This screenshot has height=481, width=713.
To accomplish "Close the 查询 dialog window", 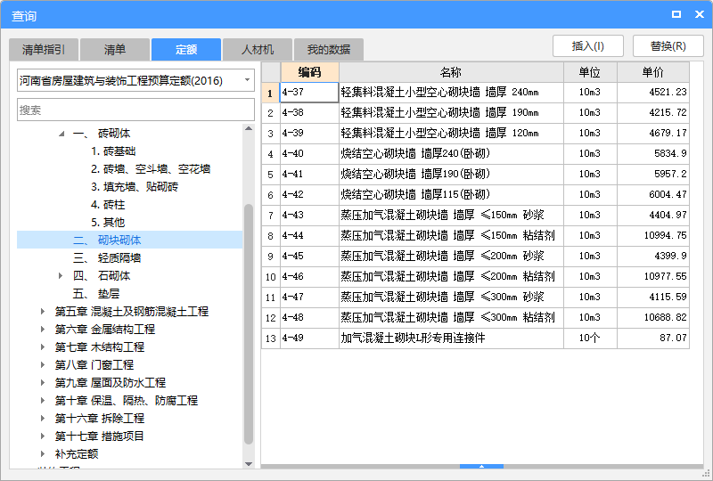I will pos(700,14).
